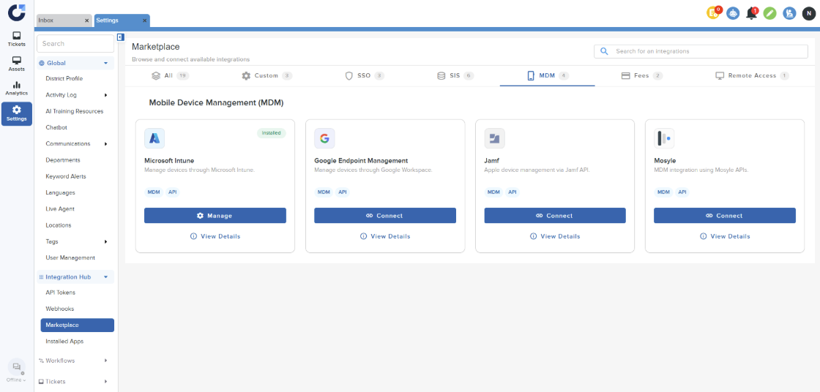This screenshot has height=392, width=820.
Task: Click Manage button for Microsoft Intune
Action: pyautogui.click(x=215, y=216)
